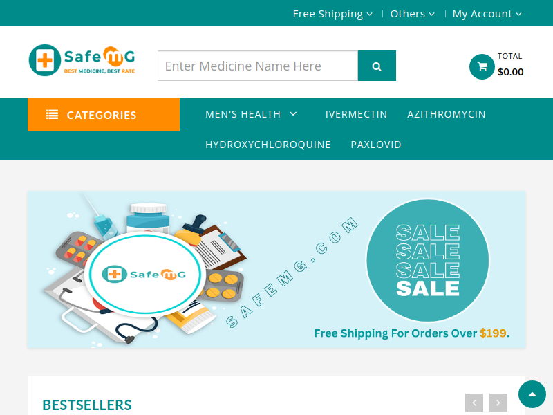Expand the Men's Health menu chevron
The height and width of the screenshot is (415, 553).
(x=293, y=114)
